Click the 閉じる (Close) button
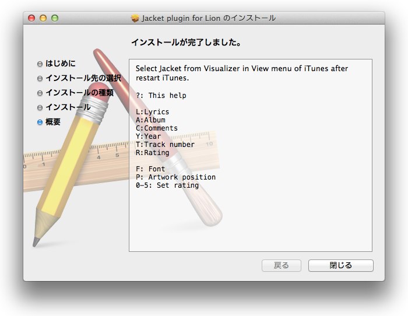The height and width of the screenshot is (316, 408). (x=340, y=265)
